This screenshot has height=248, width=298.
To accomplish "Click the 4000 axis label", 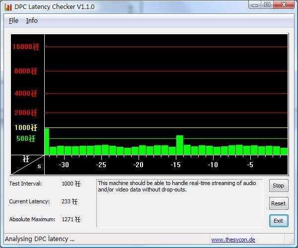I will (26, 93).
